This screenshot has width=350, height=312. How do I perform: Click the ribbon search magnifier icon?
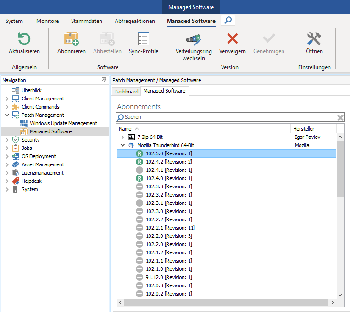[228, 21]
